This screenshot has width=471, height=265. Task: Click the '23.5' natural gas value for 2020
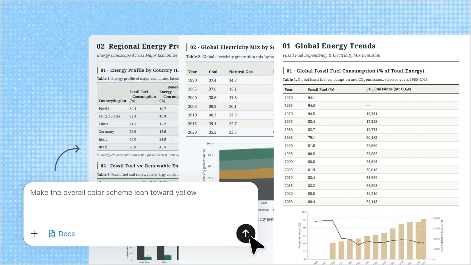click(x=233, y=132)
